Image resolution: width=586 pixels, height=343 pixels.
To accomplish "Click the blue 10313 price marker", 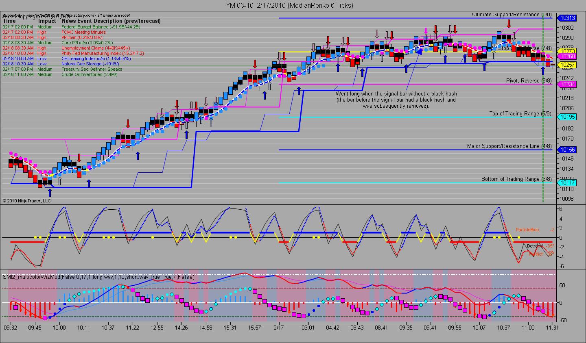I will 567,18.
